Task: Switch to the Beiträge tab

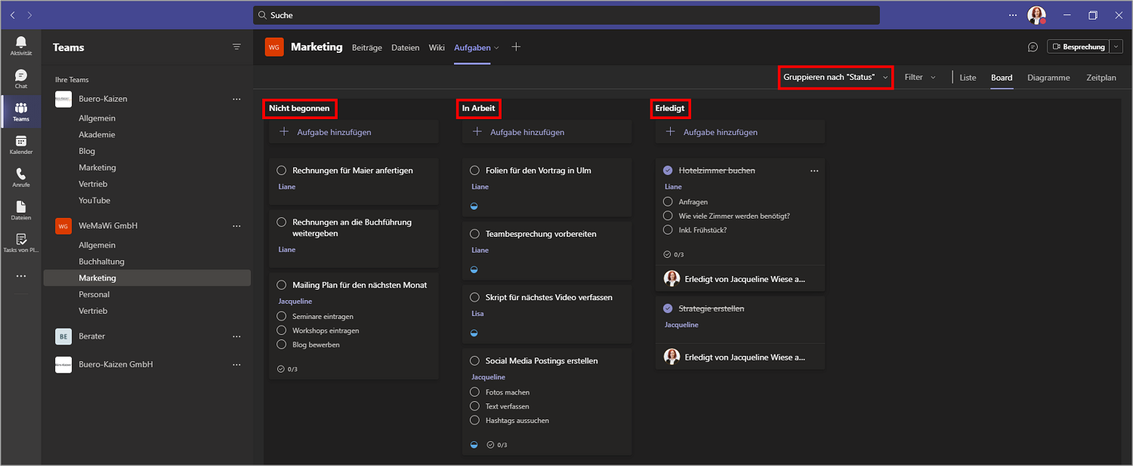Action: 367,48
